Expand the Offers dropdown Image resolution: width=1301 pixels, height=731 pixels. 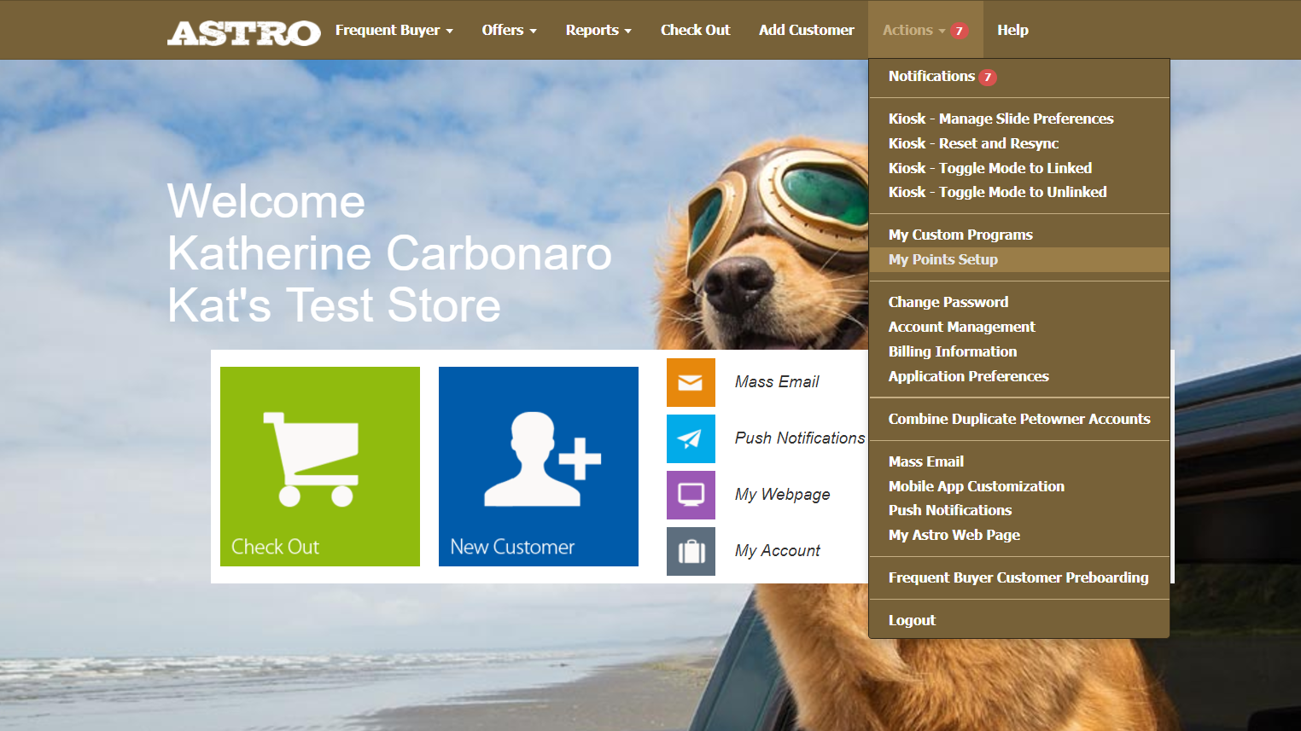pyautogui.click(x=510, y=30)
